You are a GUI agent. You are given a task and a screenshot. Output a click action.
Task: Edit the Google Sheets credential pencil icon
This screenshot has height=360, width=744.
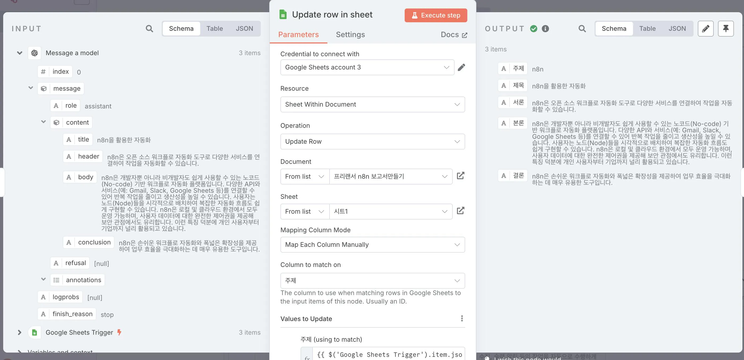(x=461, y=67)
